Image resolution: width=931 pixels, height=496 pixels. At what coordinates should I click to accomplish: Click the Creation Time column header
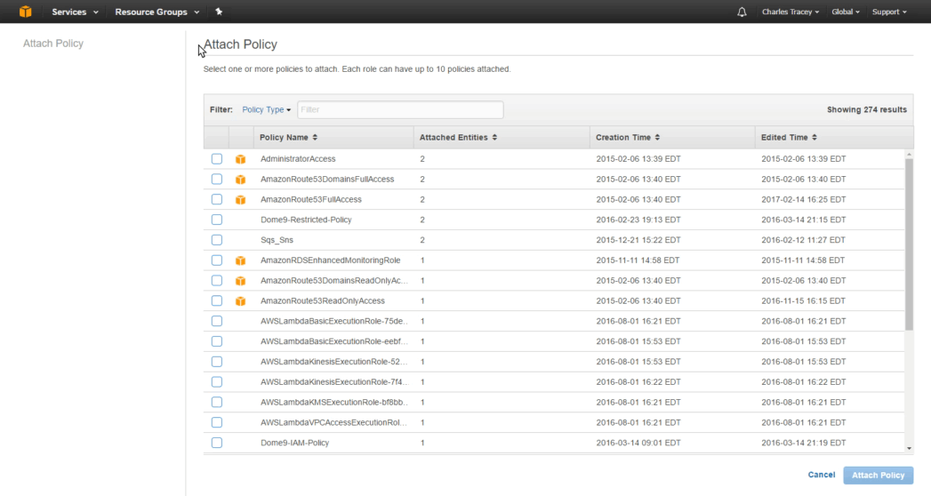point(672,137)
